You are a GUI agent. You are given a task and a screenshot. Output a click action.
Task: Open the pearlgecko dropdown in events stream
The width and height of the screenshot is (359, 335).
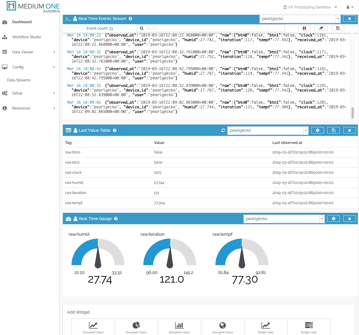[338, 19]
